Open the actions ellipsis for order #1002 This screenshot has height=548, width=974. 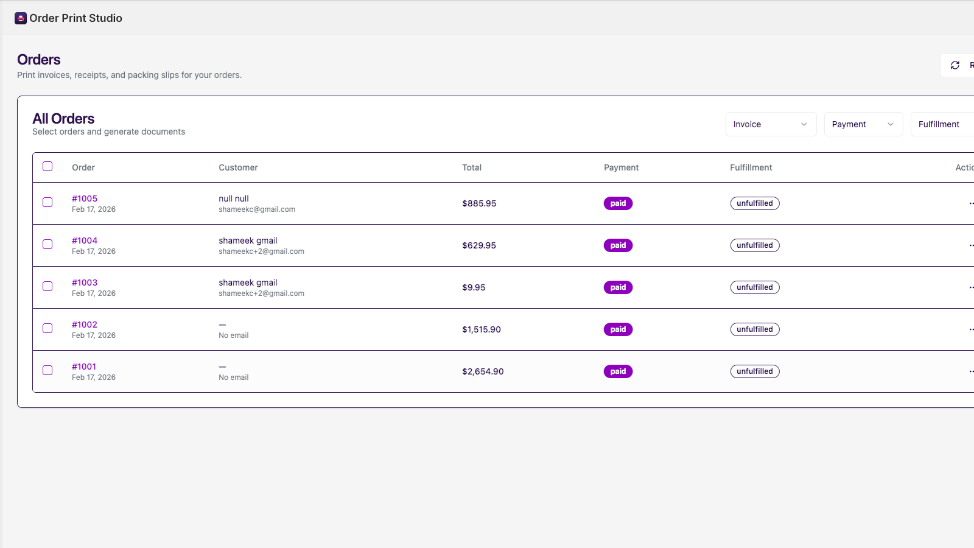tap(970, 329)
